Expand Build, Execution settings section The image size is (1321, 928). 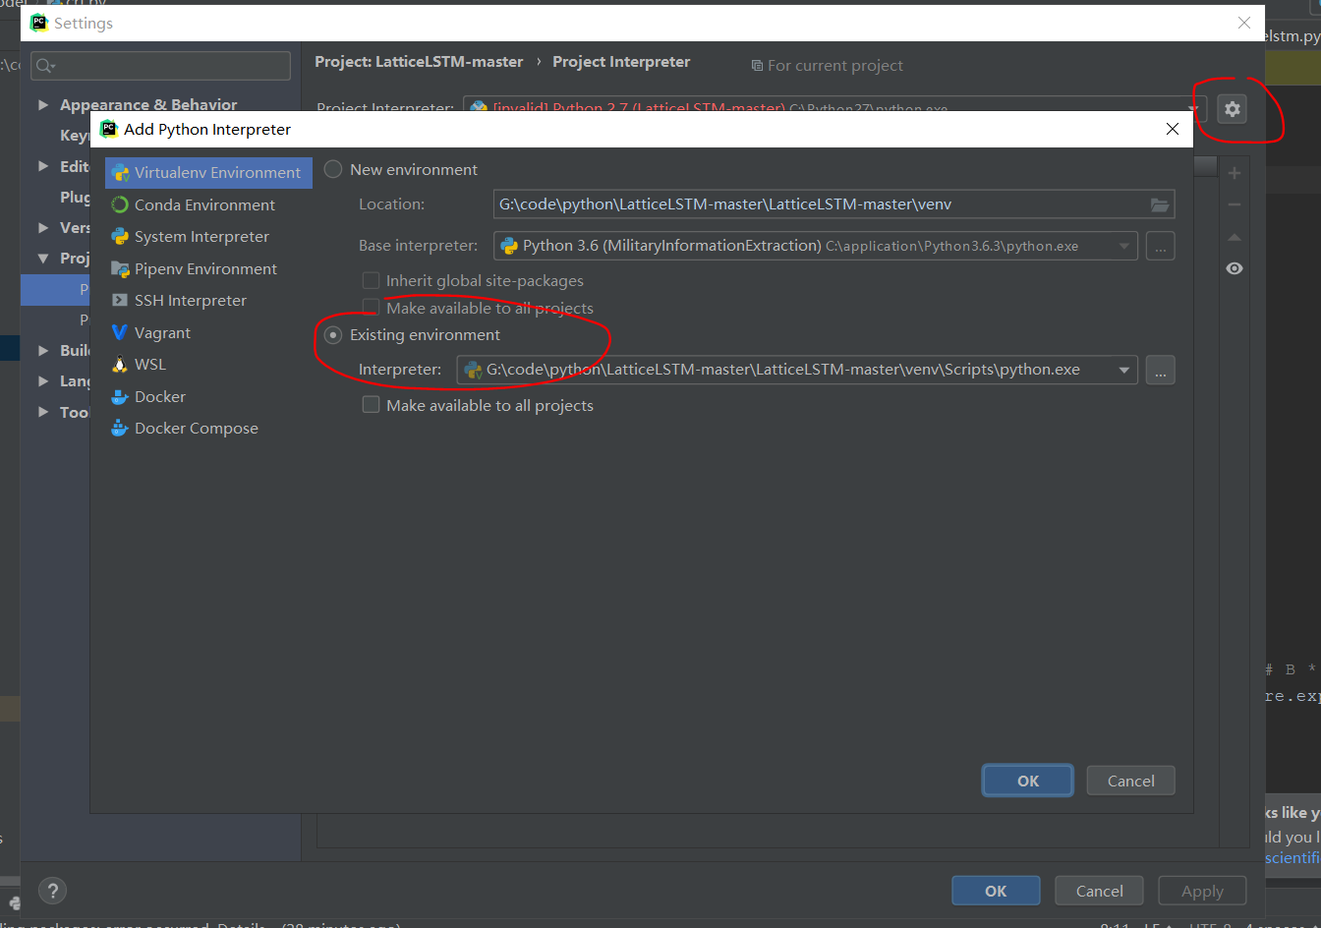click(x=43, y=350)
